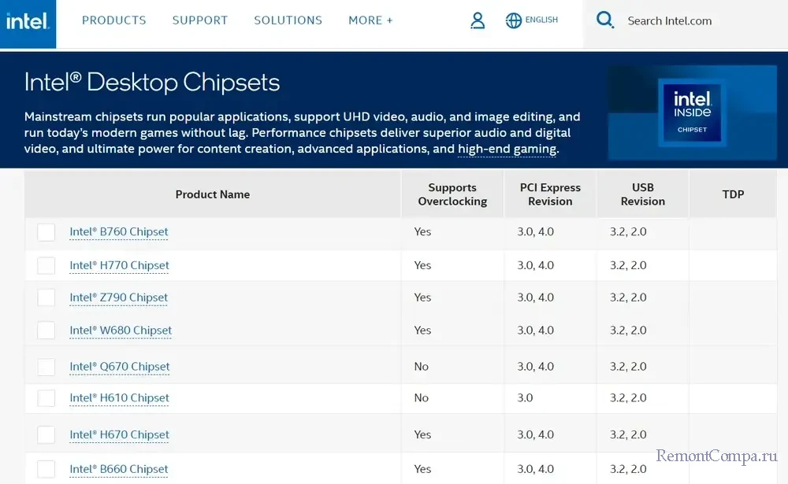This screenshot has height=484, width=788.
Task: Expand the Solutions navigation menu
Action: 288,20
